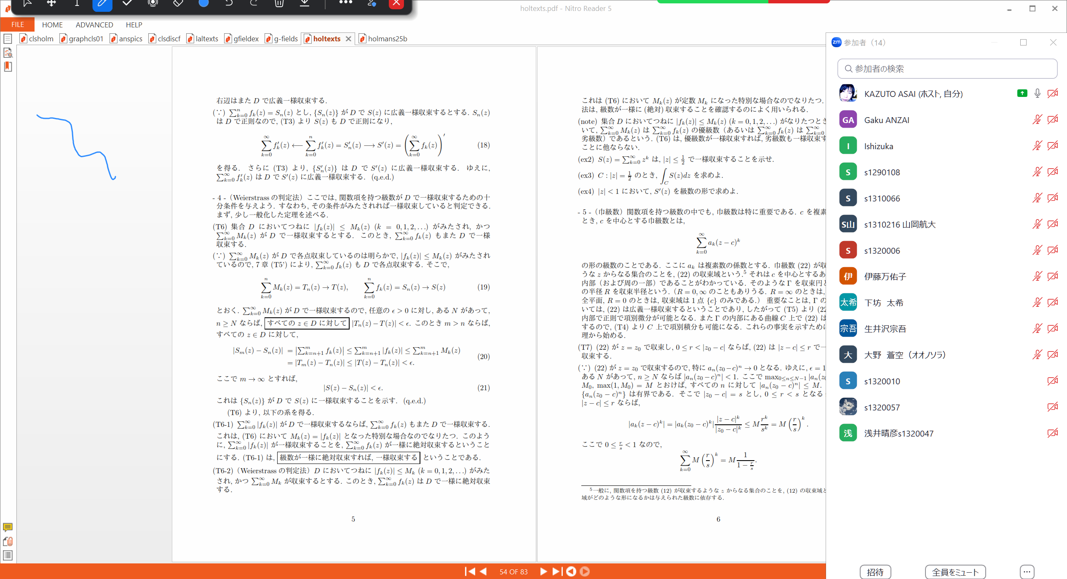This screenshot has width=1067, height=579.
Task: Select the Eraser annotation tool
Action: pyautogui.click(x=178, y=3)
